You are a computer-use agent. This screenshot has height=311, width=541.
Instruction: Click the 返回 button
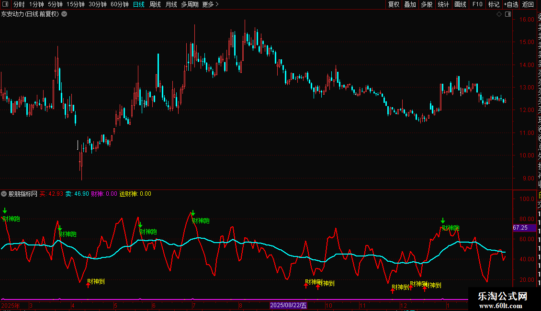tap(528, 4)
